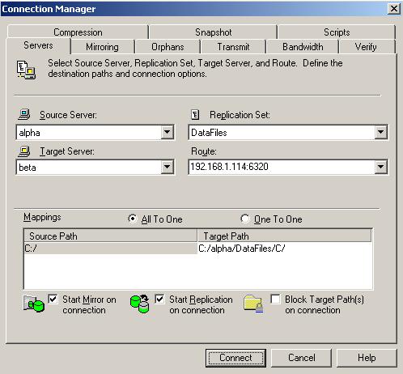Image resolution: width=403 pixels, height=374 pixels.
Task: Click the Block Target Path locked folder icon
Action: 253,304
